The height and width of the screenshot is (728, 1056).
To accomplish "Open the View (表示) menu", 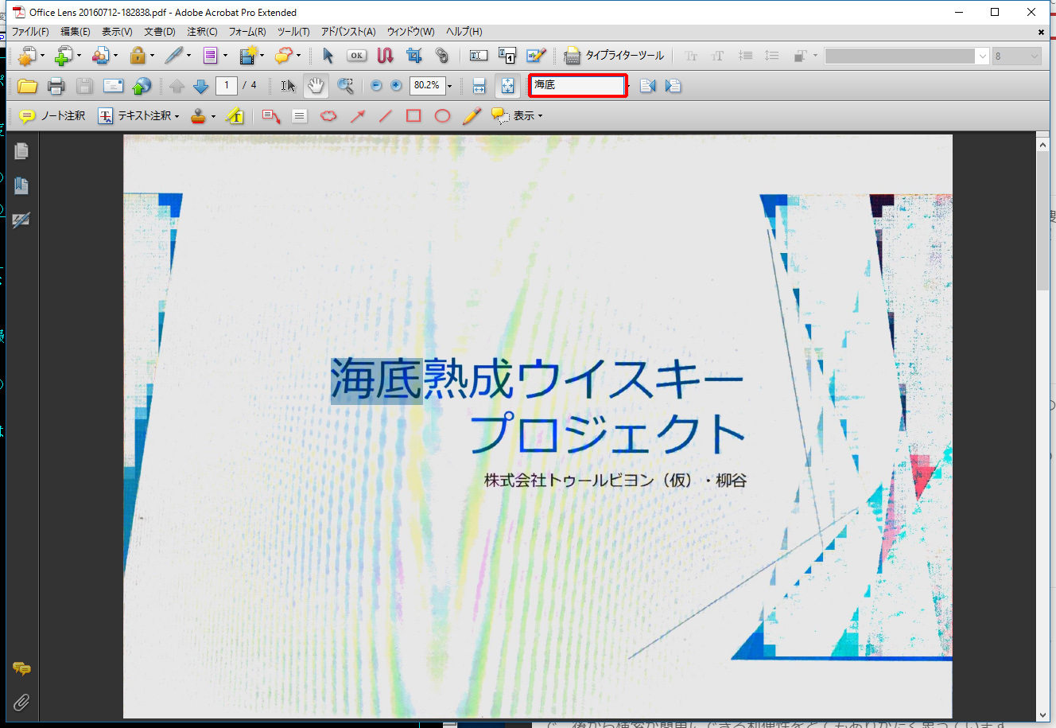I will click(x=117, y=32).
